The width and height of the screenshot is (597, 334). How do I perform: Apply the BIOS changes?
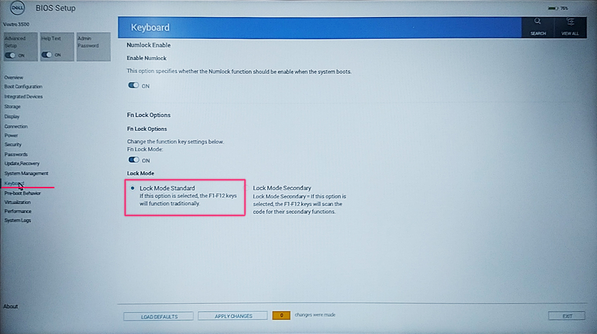point(232,316)
